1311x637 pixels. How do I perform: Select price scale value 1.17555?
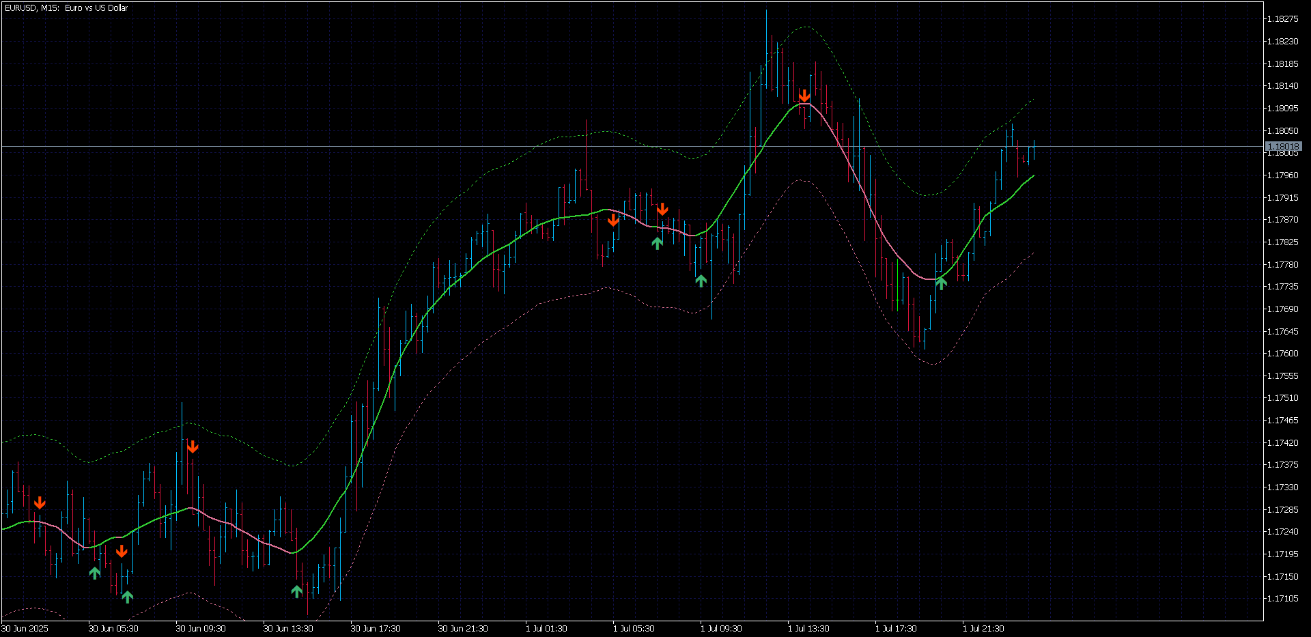(1282, 376)
